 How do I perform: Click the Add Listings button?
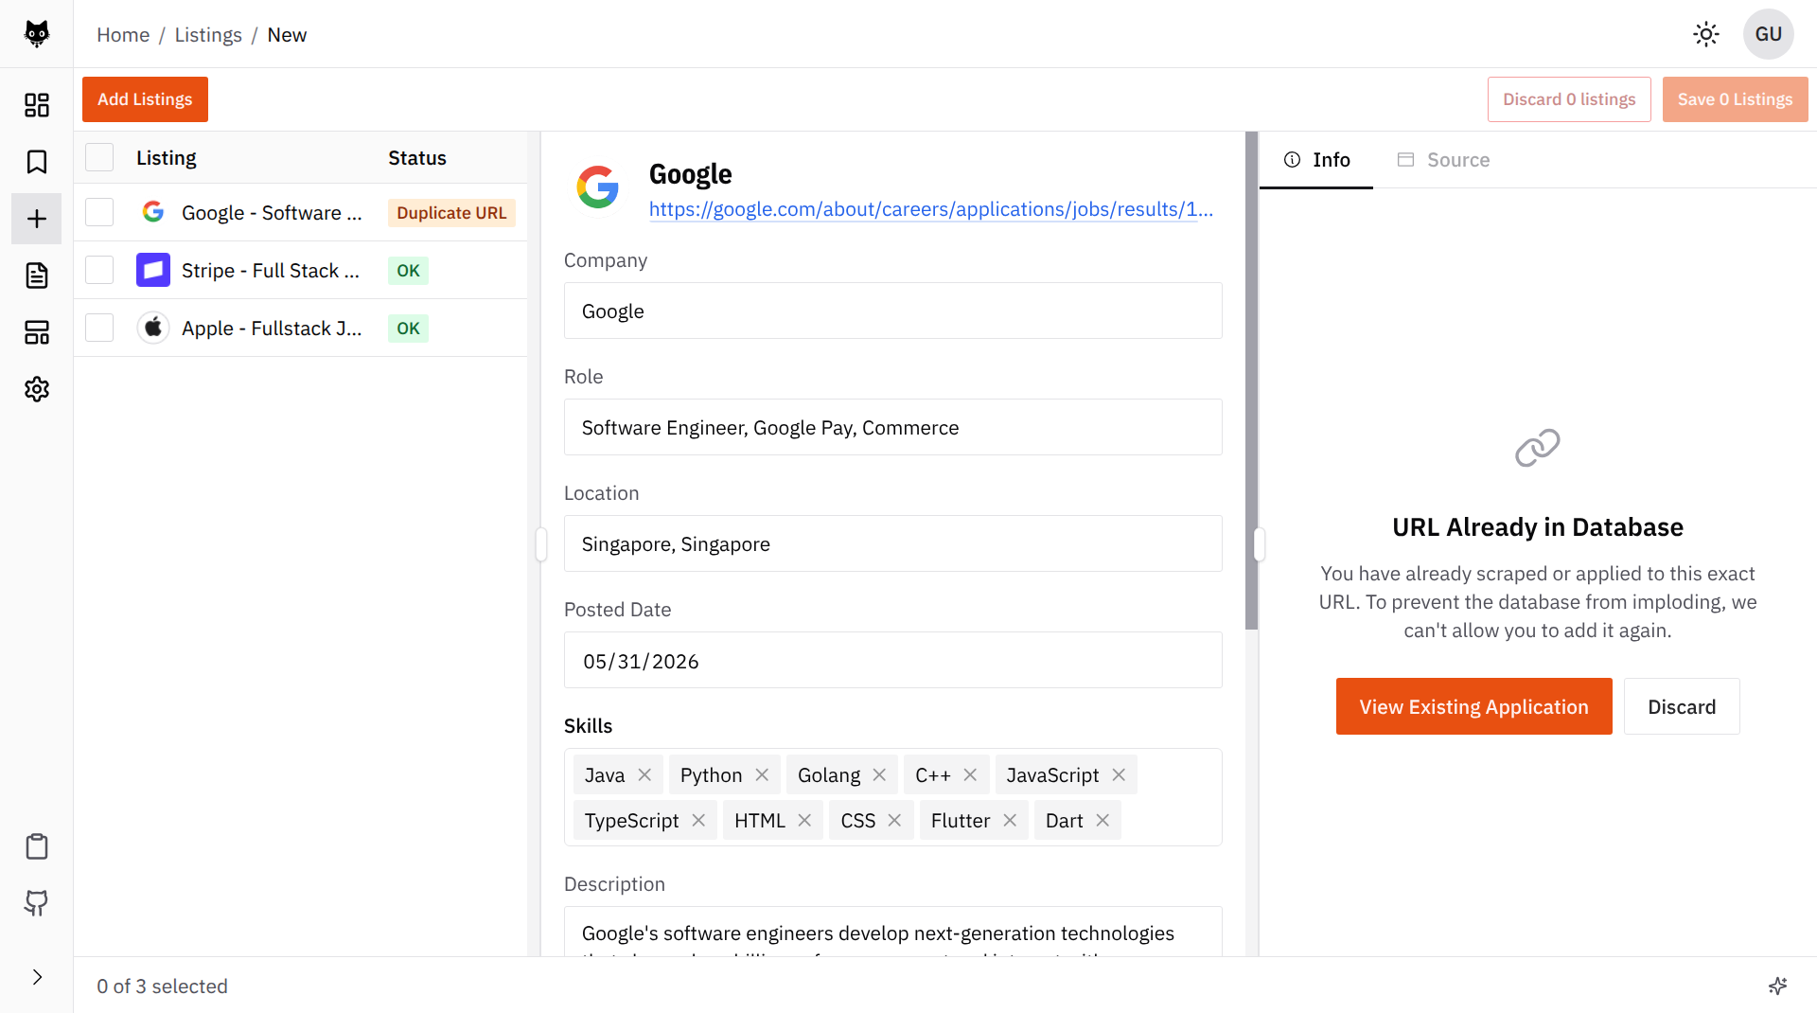145,99
